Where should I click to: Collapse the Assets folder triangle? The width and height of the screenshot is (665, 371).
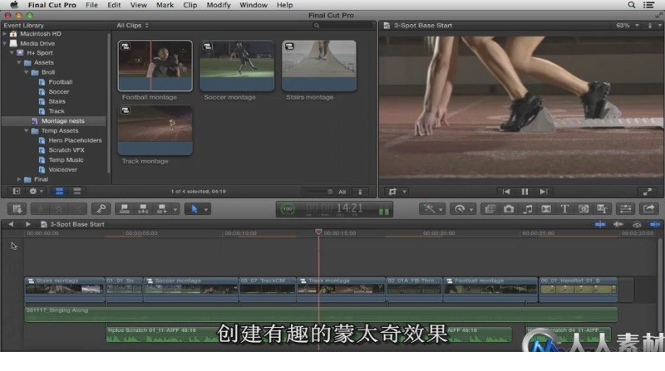[19, 63]
